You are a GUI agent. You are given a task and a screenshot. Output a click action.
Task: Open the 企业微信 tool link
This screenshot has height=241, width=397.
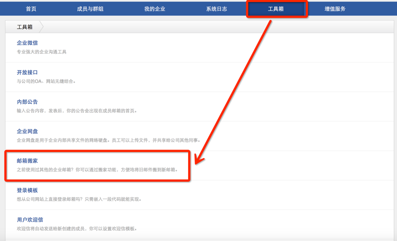tap(27, 43)
